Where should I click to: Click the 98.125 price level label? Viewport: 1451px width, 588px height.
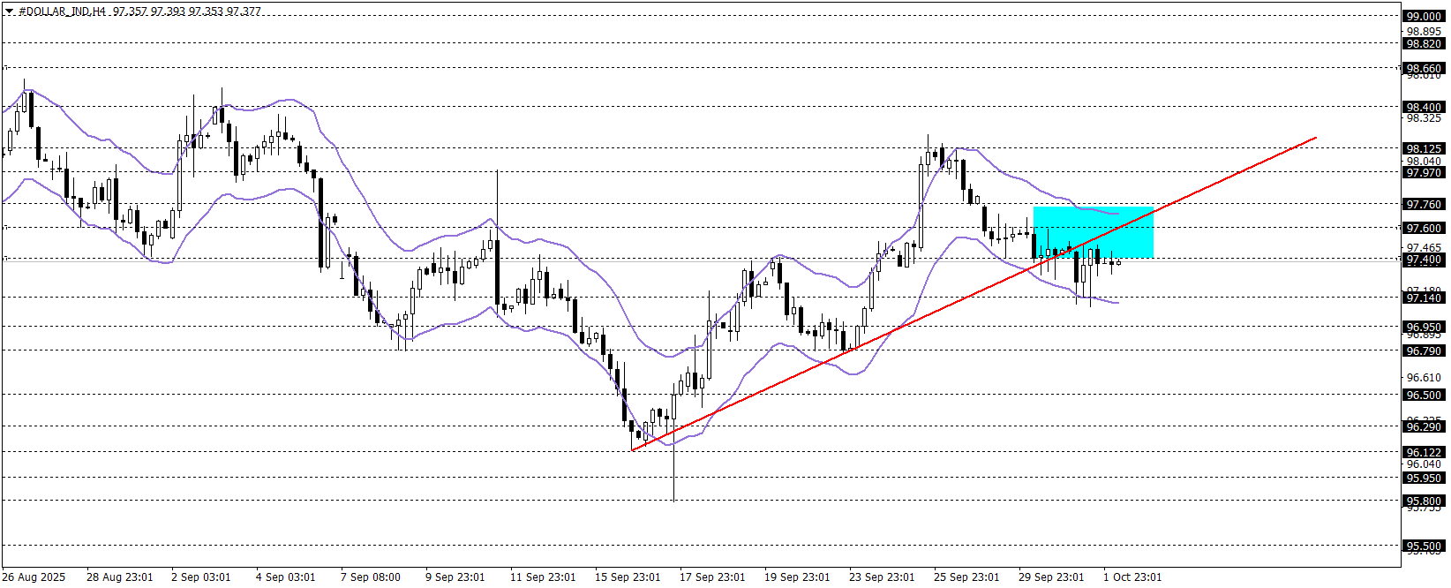coord(1423,148)
